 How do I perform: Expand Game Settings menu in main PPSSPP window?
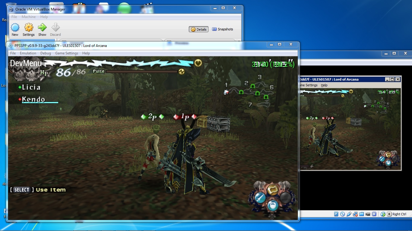tap(66, 53)
